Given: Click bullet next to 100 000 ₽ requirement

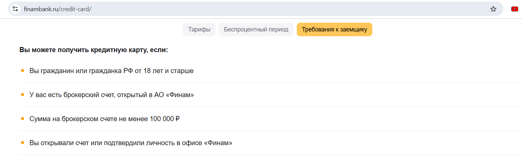Looking at the screenshot, I should 23,119.
